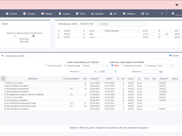Select Compte complet radio button

[x=65, y=65]
